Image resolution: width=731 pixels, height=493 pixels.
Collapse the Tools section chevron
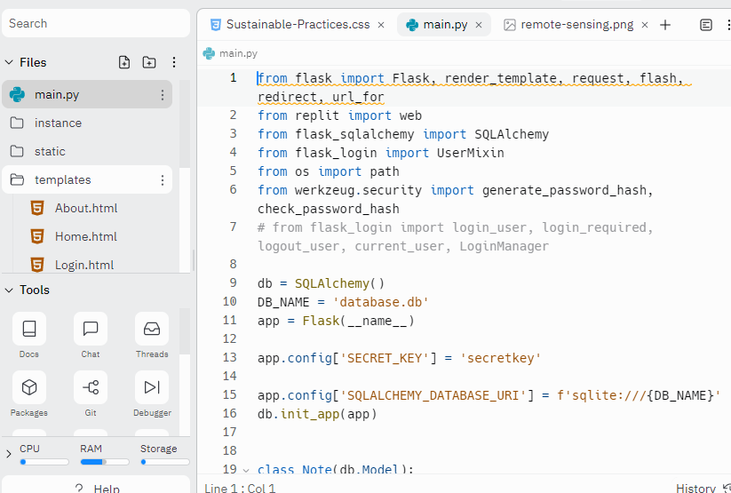tap(9, 290)
